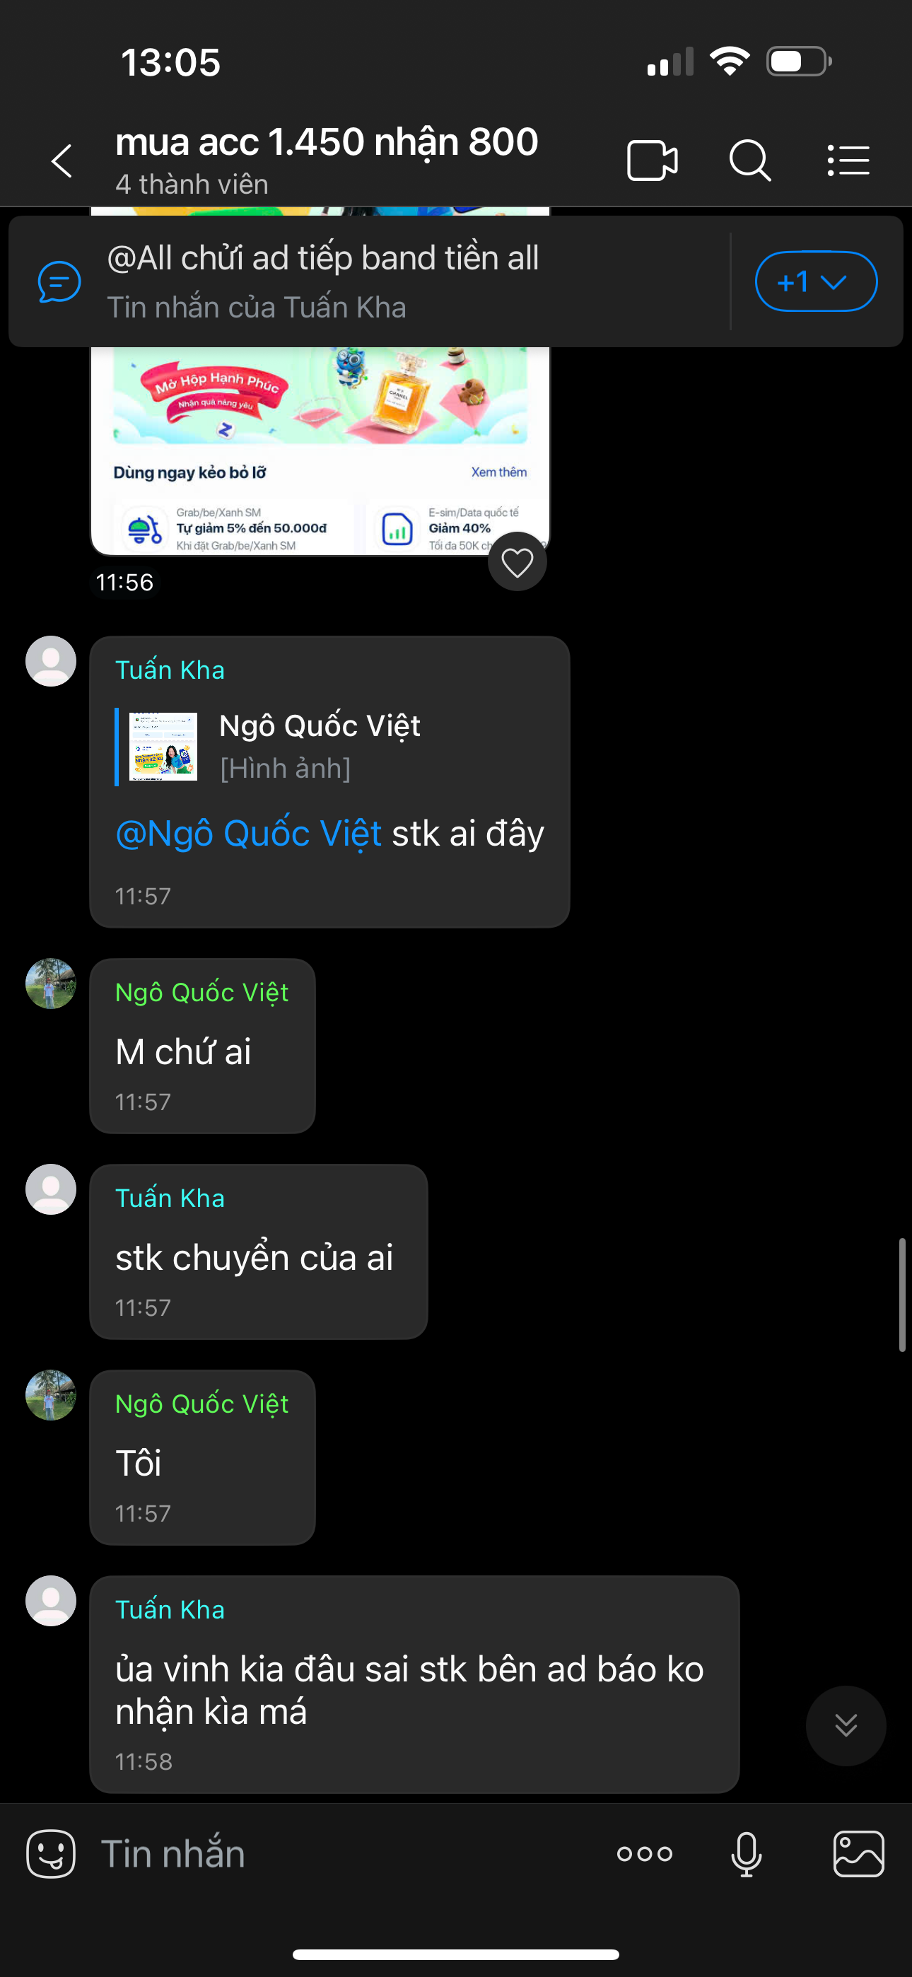Viewport: 912px width, 1977px height.
Task: Tap the Xem thêm link in shared image
Action: pyautogui.click(x=499, y=472)
